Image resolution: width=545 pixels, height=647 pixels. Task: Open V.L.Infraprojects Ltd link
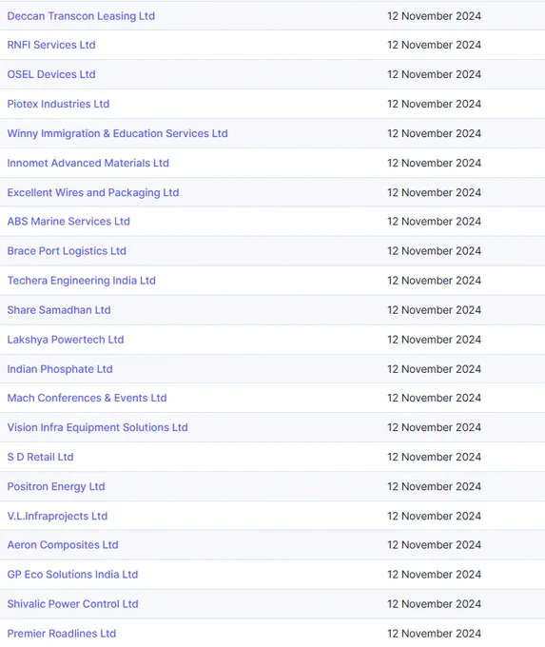click(57, 517)
